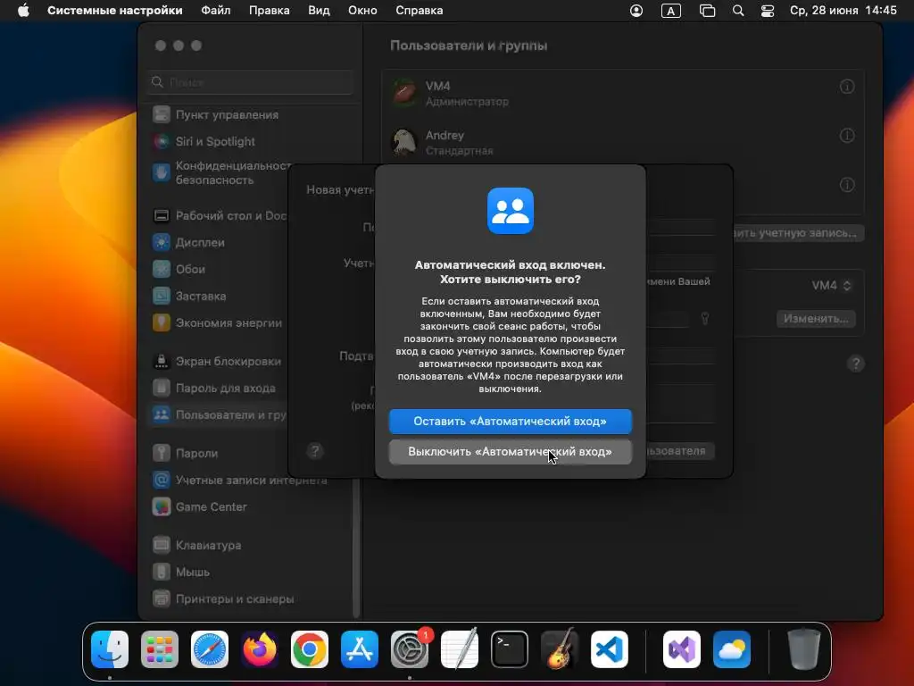Launch GarageBand from Dock
The height and width of the screenshot is (686, 914).
coord(560,649)
